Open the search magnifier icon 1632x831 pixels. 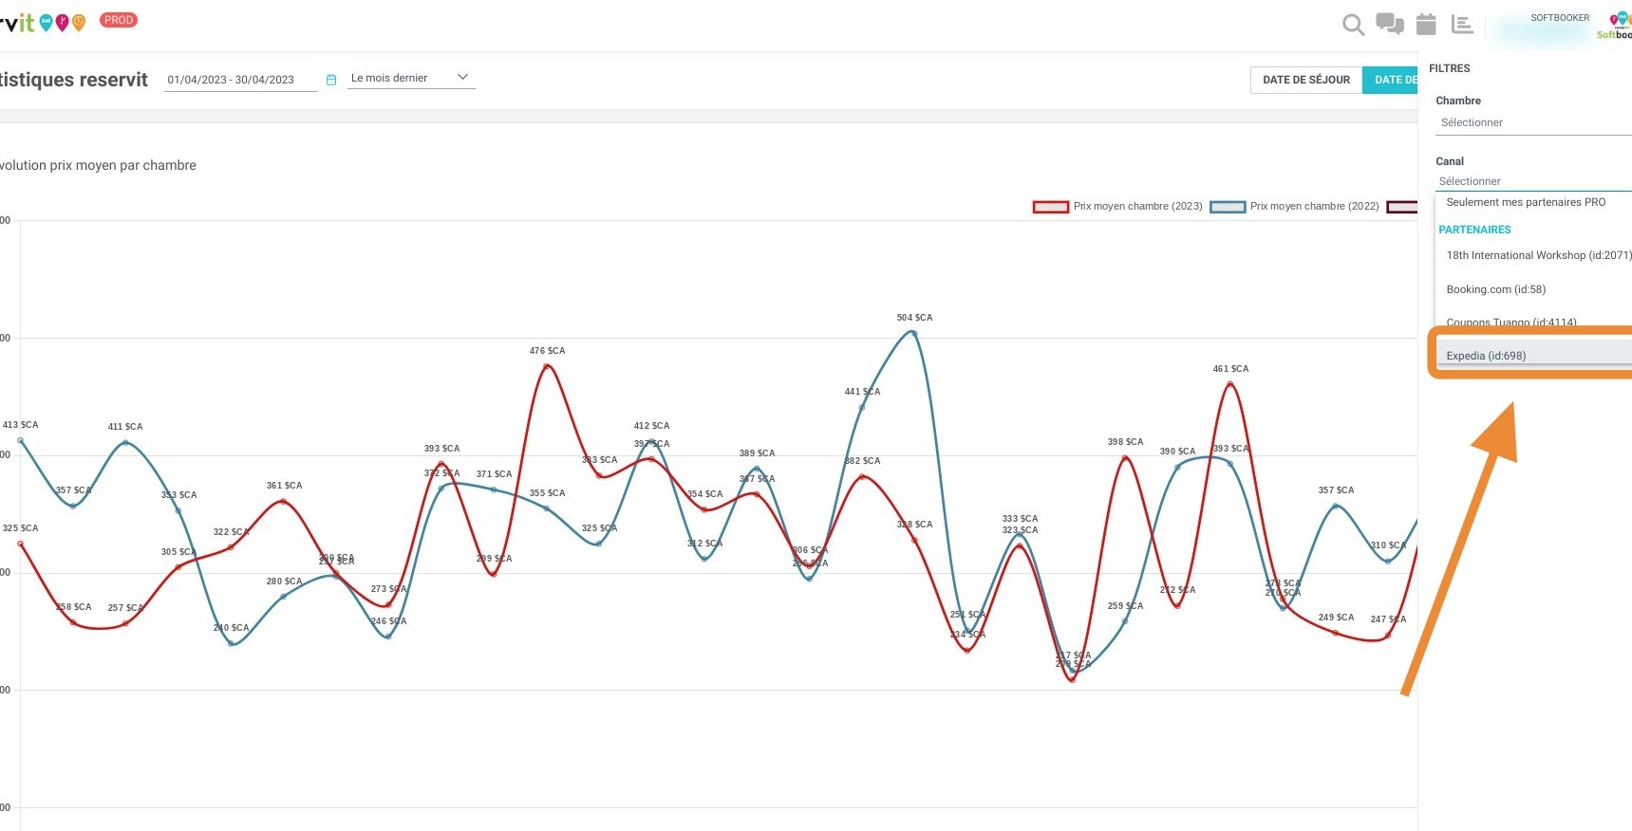click(x=1353, y=25)
